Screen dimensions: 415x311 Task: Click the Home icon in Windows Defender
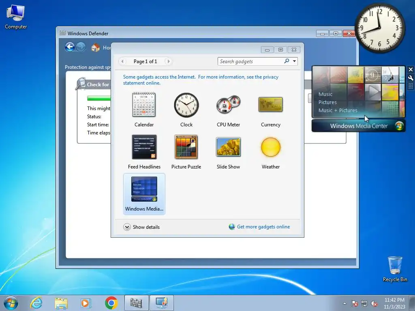[x=96, y=48]
